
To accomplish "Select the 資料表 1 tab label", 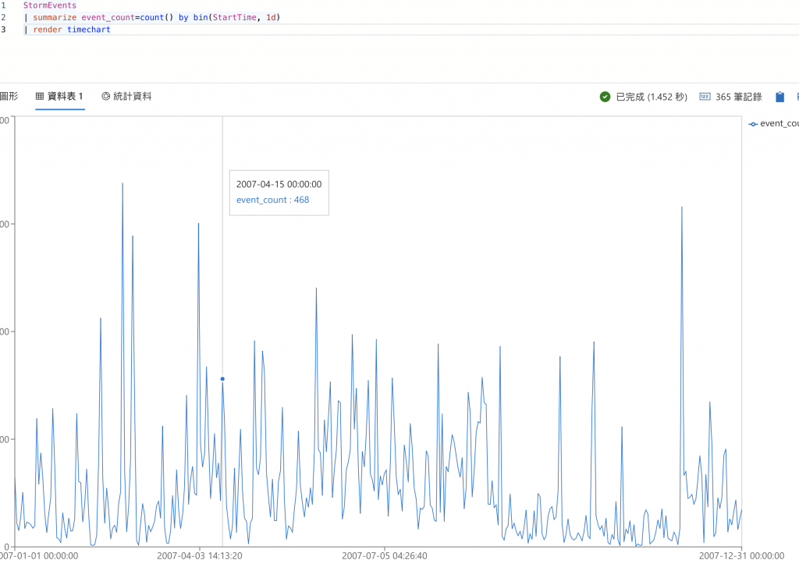I will tap(66, 96).
